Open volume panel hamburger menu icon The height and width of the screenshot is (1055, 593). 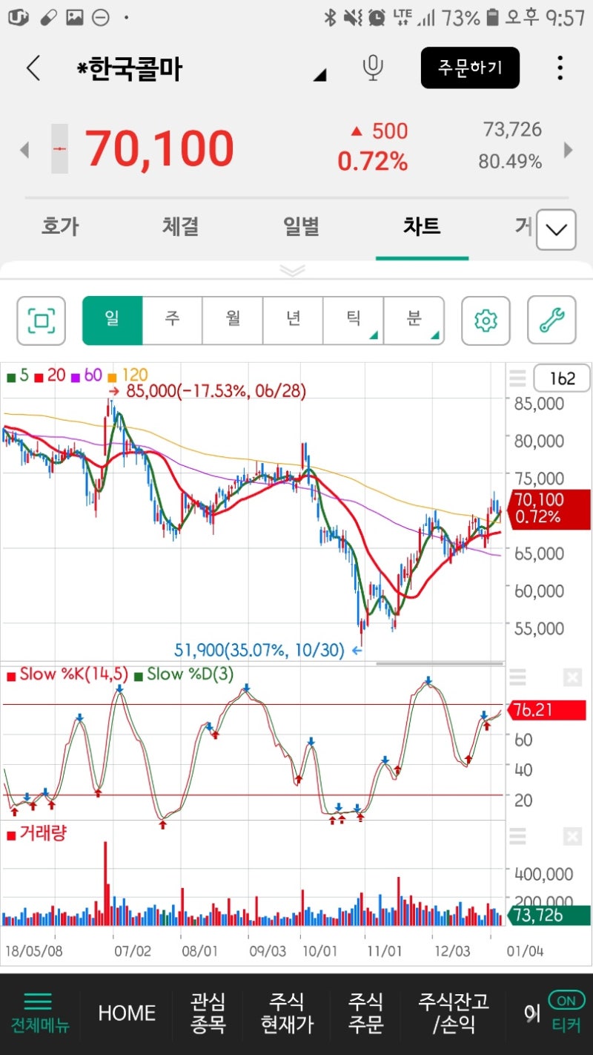point(517,837)
